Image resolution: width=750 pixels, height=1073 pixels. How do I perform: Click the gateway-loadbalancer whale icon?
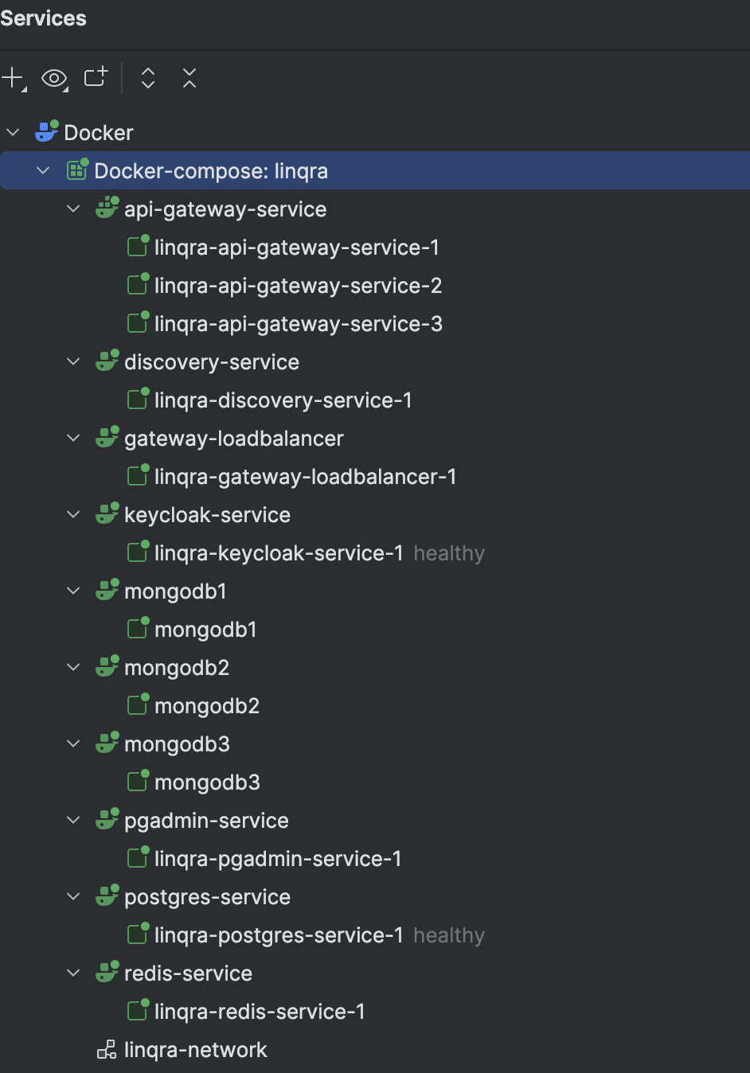[107, 437]
